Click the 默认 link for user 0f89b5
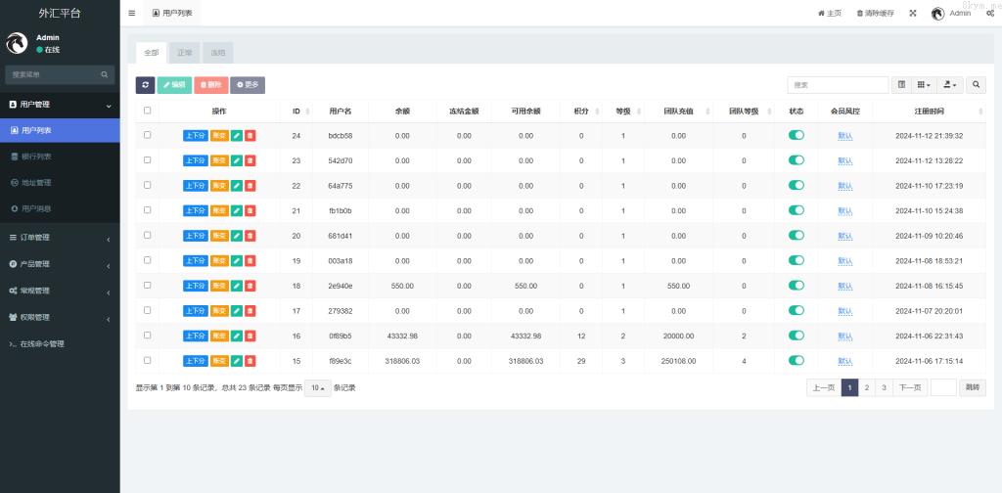 845,336
